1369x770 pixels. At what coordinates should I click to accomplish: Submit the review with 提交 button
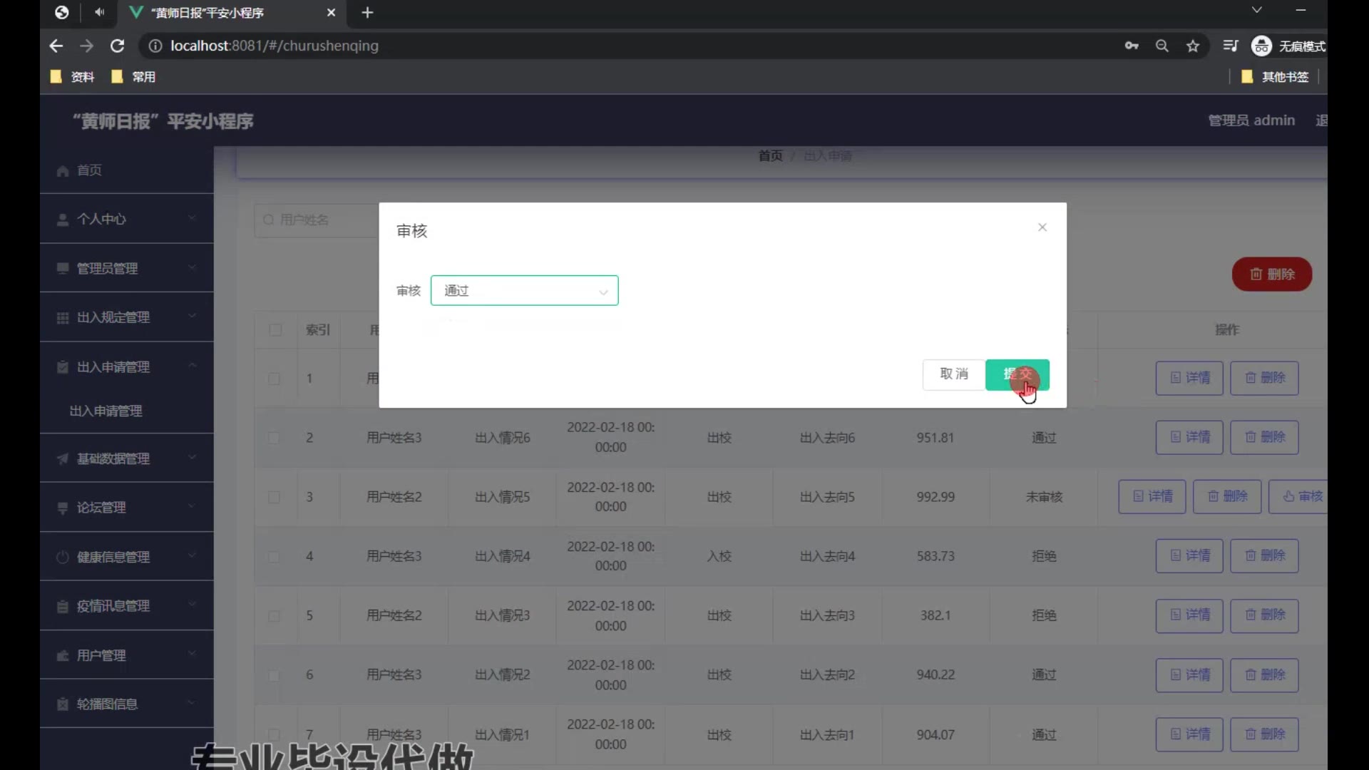pos(1017,374)
